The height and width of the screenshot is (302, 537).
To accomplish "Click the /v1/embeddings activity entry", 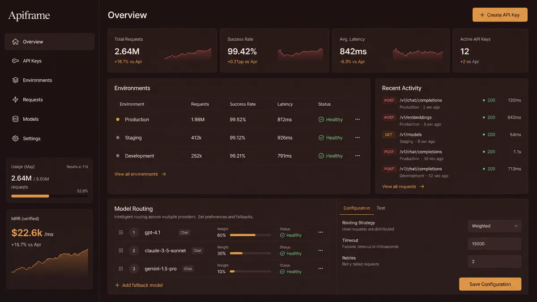I will tap(452, 121).
